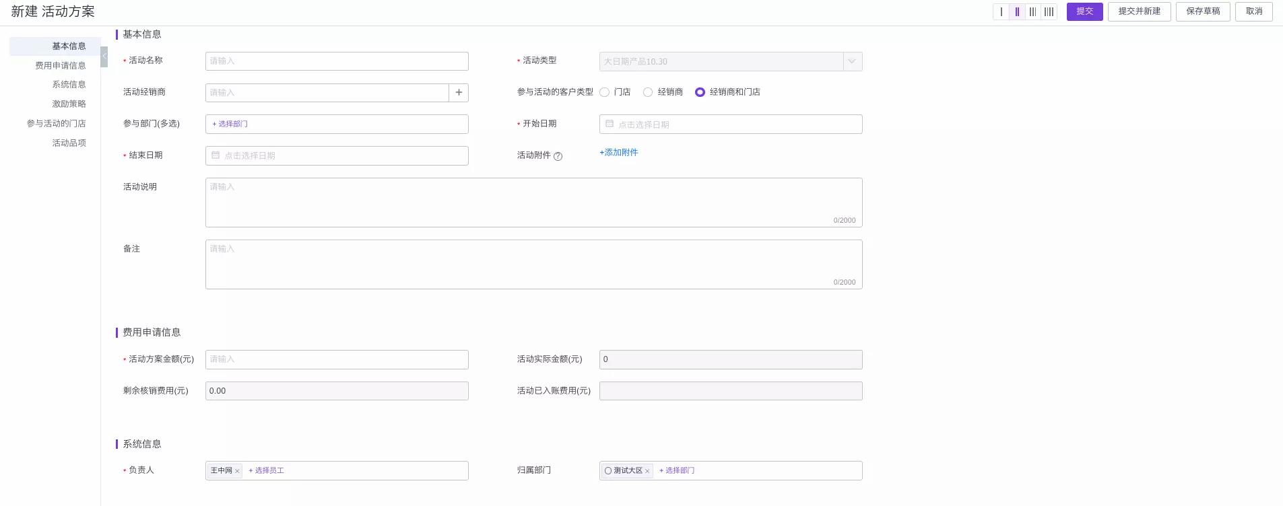
Task: Expand 活动类型 dropdown arrow
Action: (852, 61)
